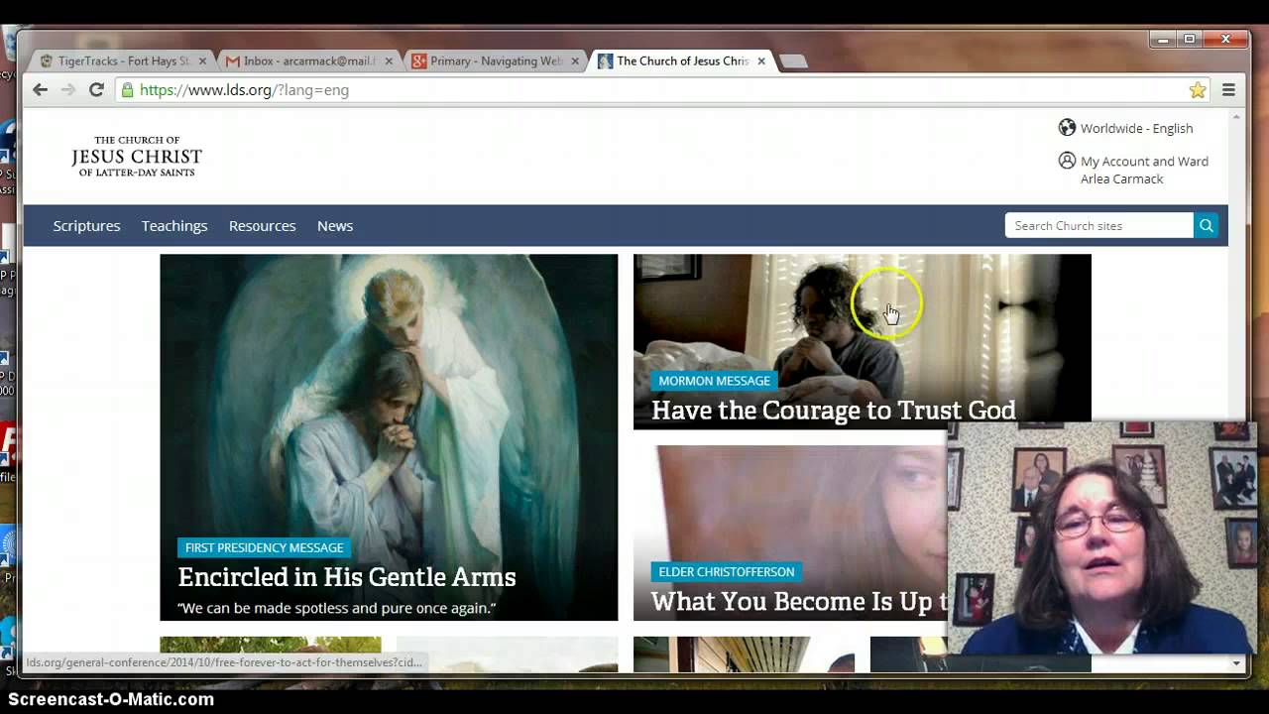Click the My Account person icon

1067,160
